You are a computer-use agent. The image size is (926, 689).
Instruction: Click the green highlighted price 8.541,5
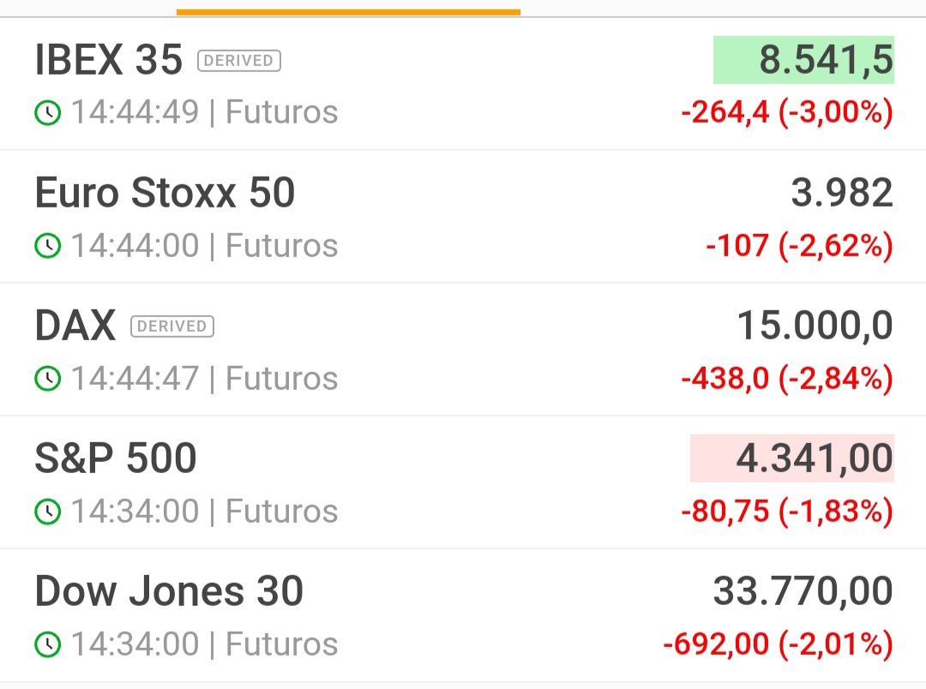coord(803,60)
